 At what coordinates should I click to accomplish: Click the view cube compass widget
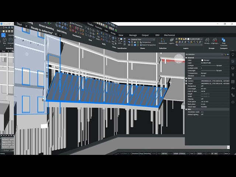click(x=179, y=59)
